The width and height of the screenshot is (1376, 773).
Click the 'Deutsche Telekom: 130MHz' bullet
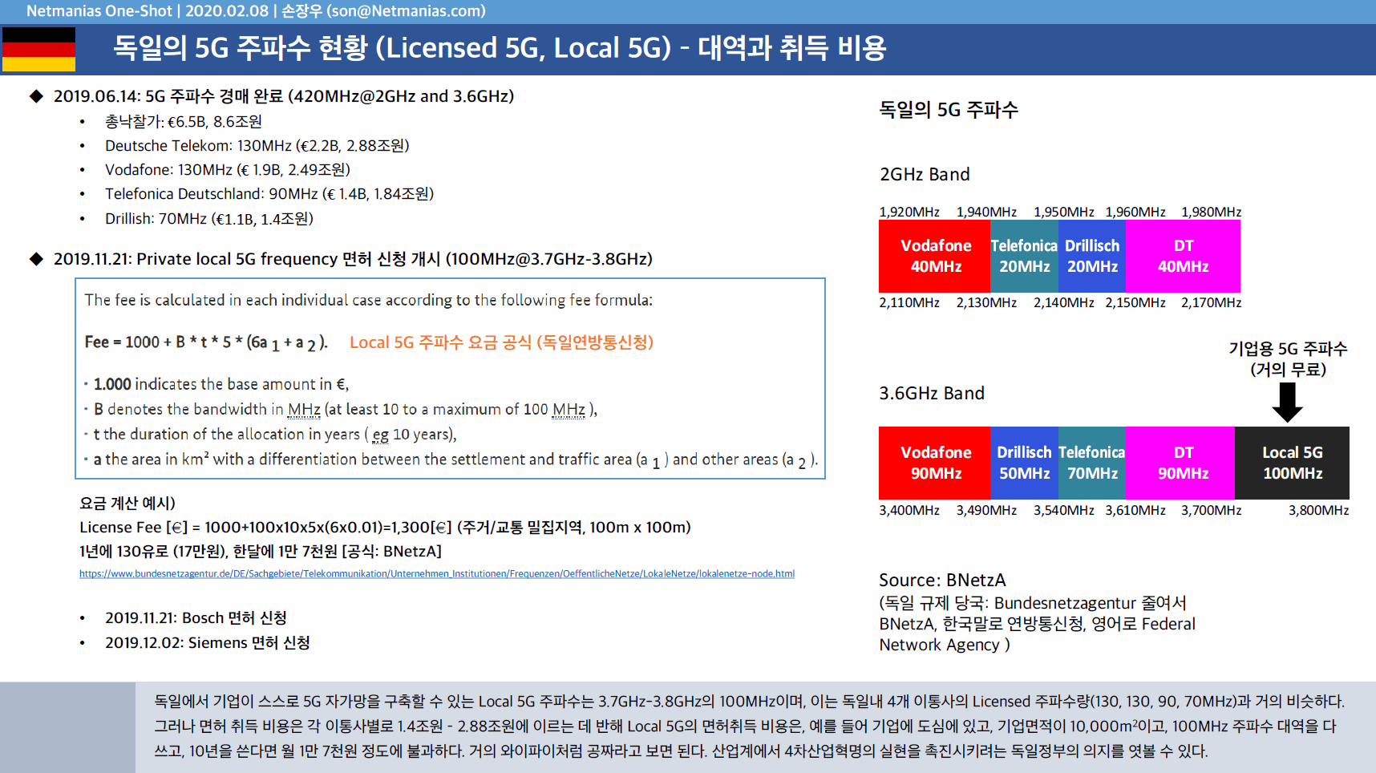click(257, 146)
